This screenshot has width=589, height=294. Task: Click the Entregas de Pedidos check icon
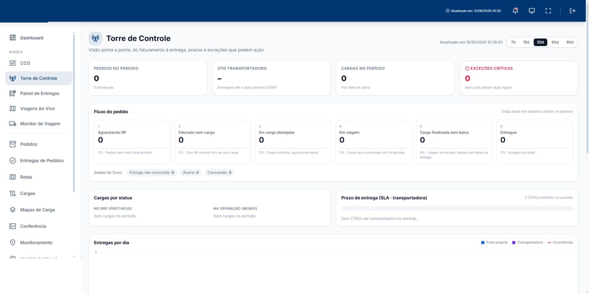click(x=13, y=160)
